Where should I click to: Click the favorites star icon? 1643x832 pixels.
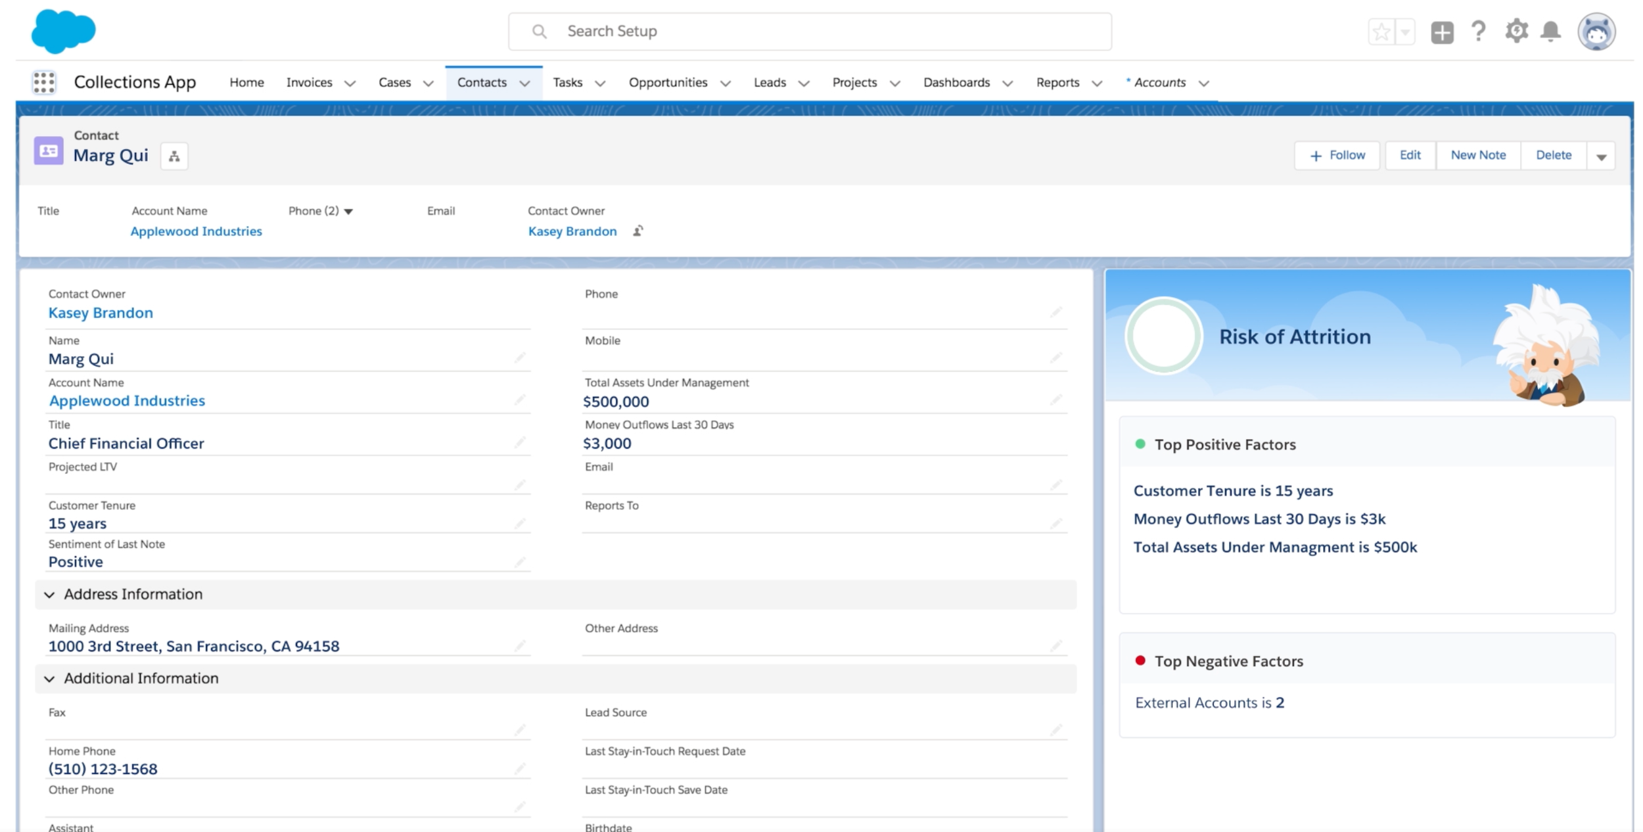coord(1381,32)
